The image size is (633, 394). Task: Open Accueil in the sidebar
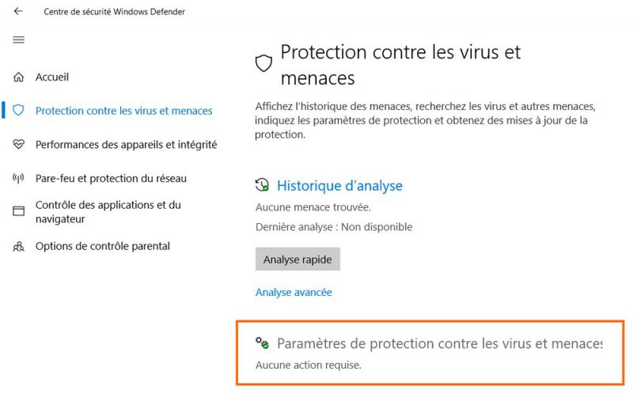point(52,78)
